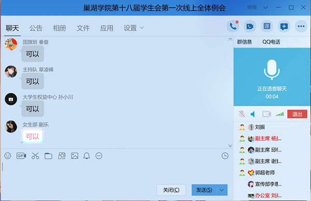This screenshot has height=201, width=311.
Task: Open message history clock icon
Action: coord(225,156)
